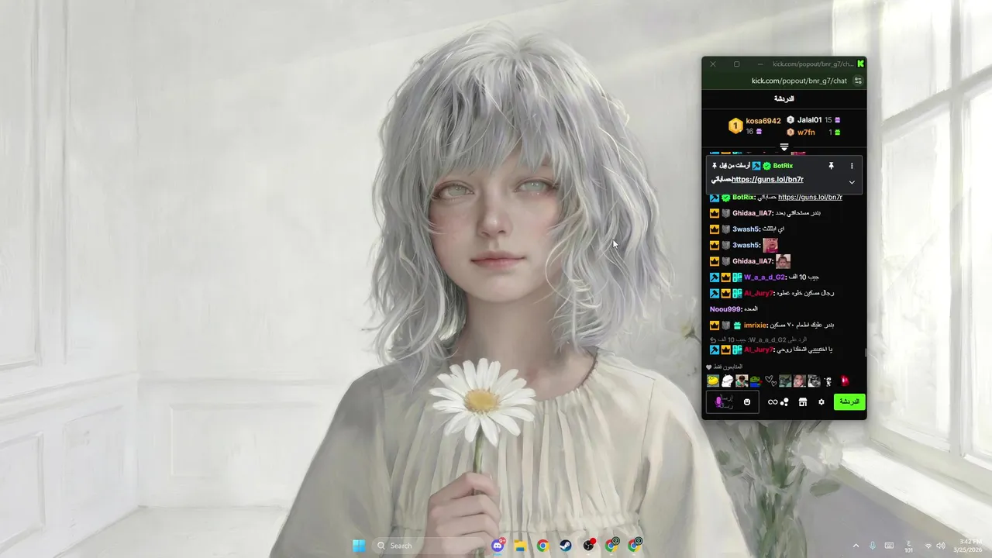Image resolution: width=992 pixels, height=558 pixels.
Task: Insert the red ruby emote
Action: click(x=845, y=381)
